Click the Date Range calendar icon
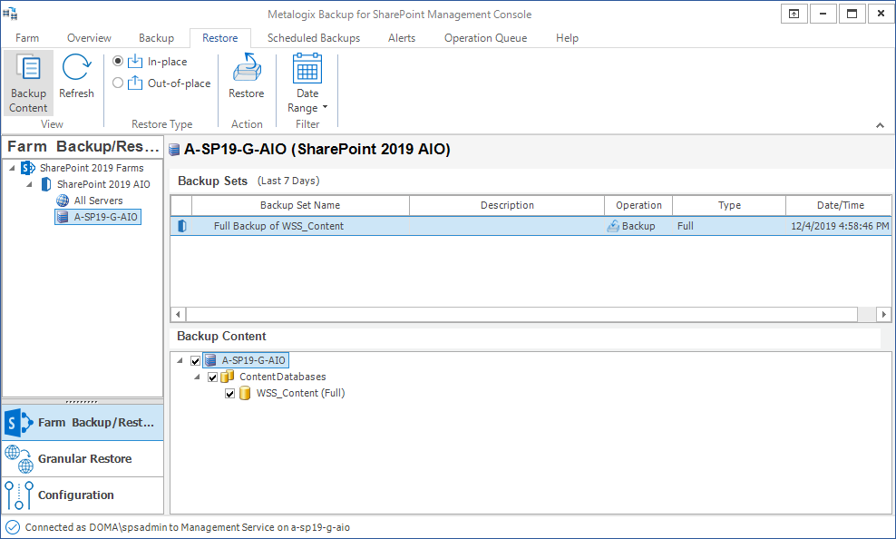This screenshot has height=539, width=896. pyautogui.click(x=307, y=68)
